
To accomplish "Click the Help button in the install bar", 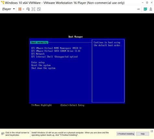I will coord(143,134).
